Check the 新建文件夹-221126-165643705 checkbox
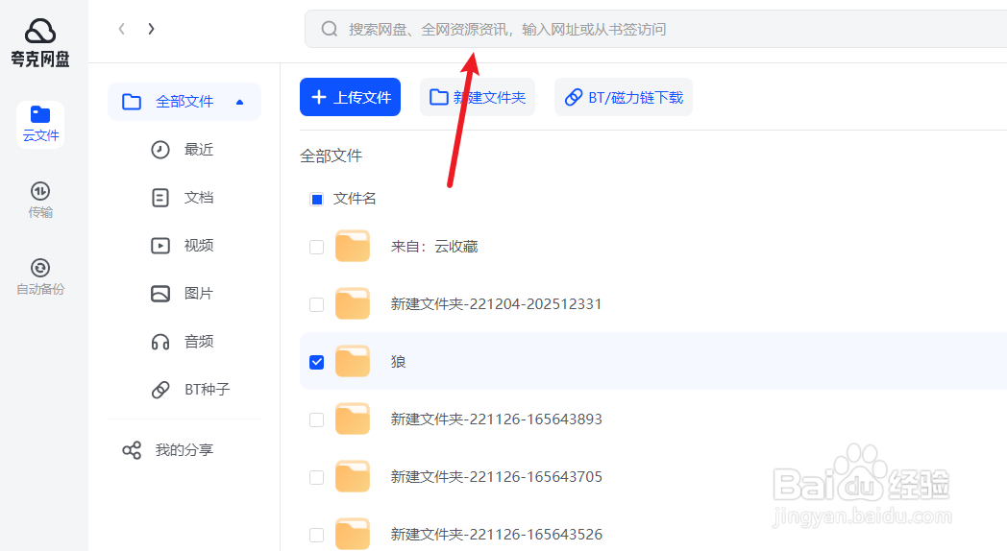The height and width of the screenshot is (551, 1007). [x=317, y=477]
